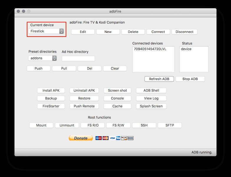
Task: Open an SSH session
Action: [x=144, y=125]
